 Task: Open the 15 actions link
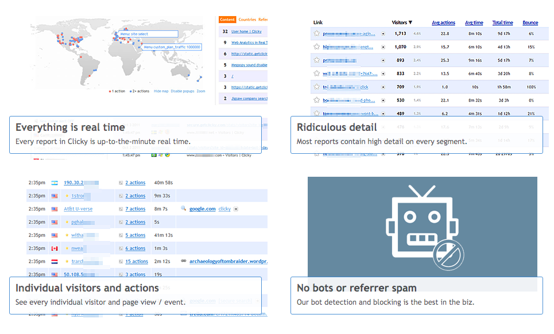click(137, 261)
